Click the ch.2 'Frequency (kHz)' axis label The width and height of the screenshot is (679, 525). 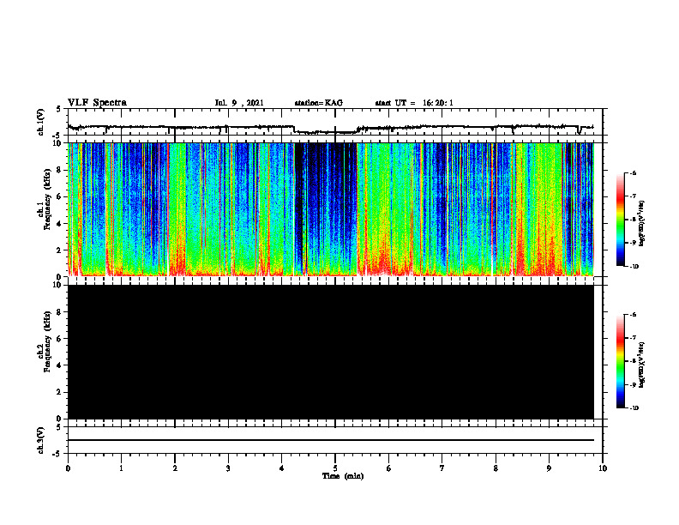(48, 341)
